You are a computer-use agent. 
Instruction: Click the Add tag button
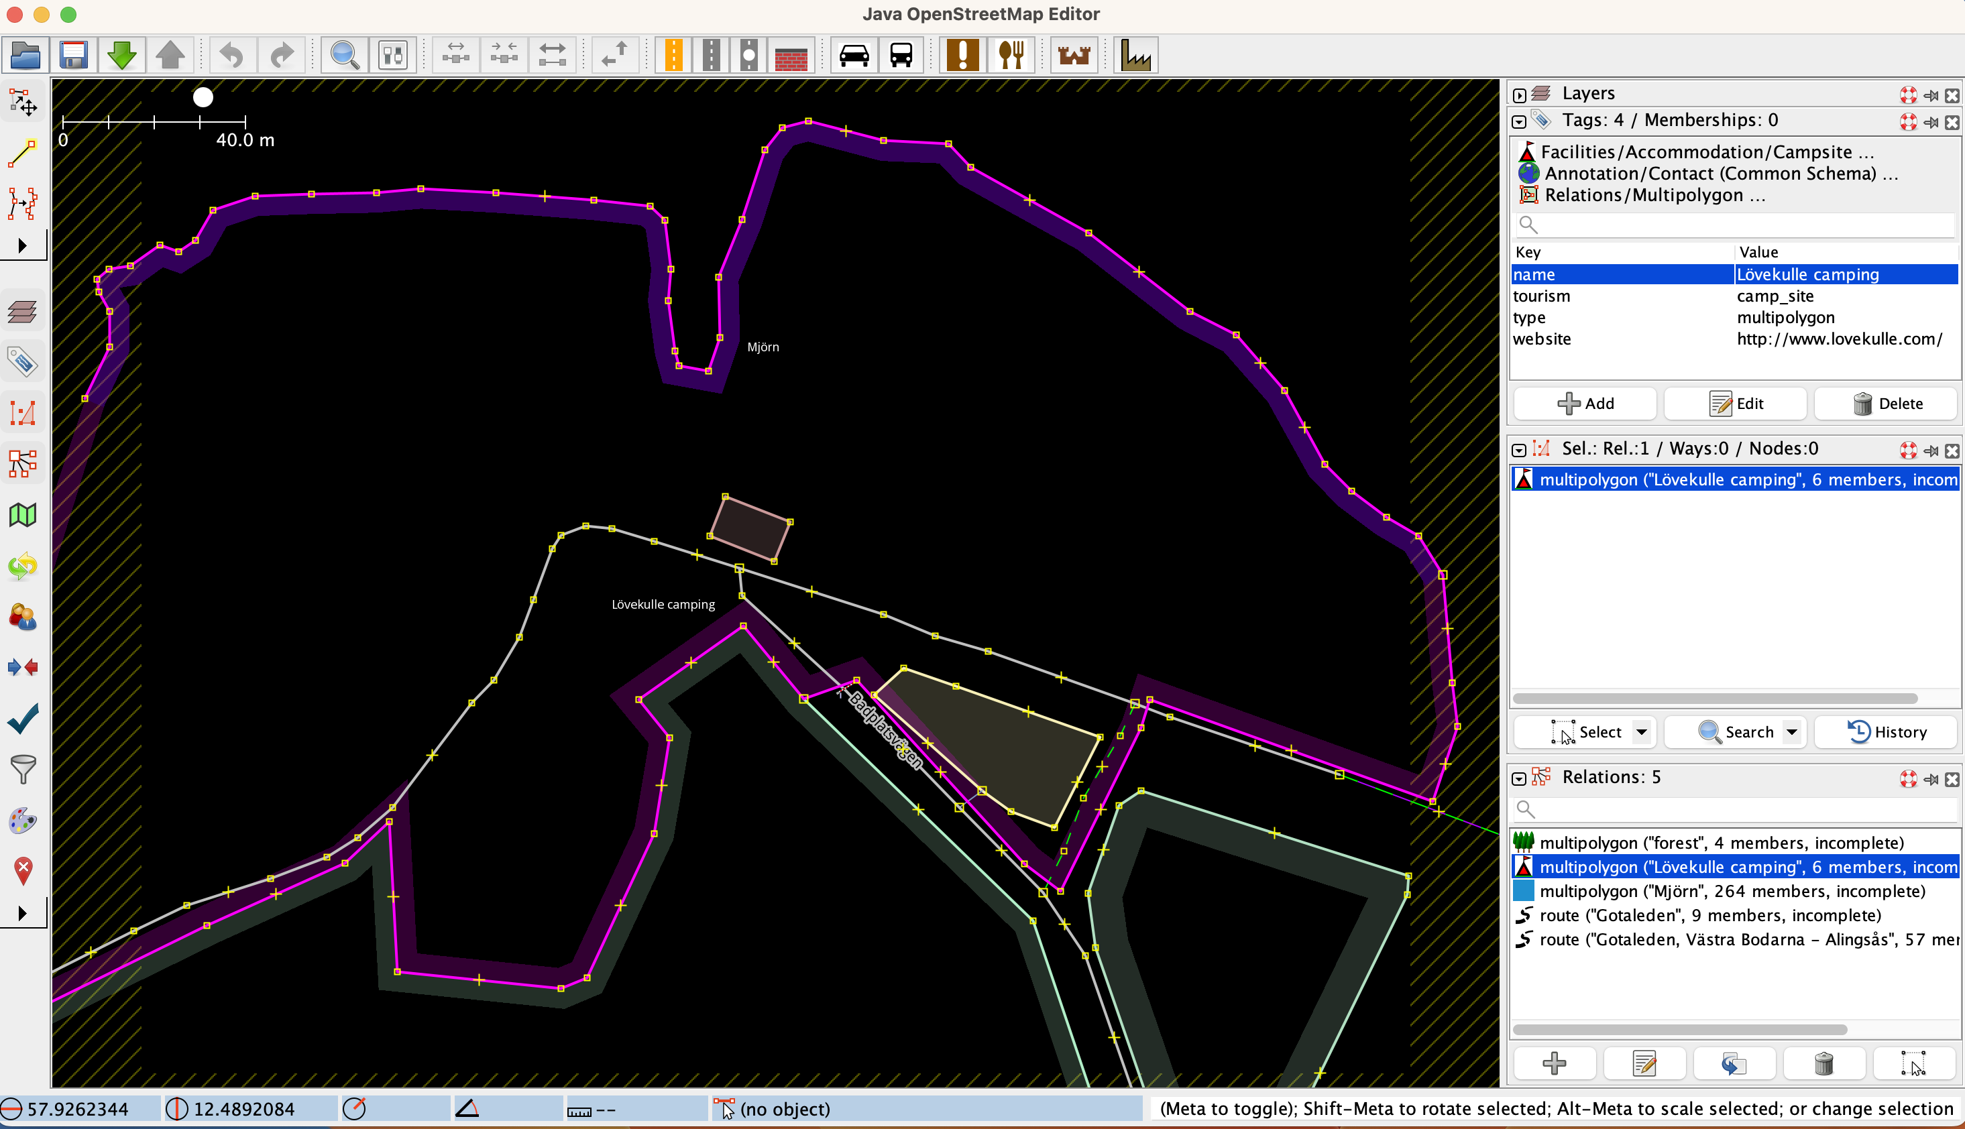coord(1584,403)
